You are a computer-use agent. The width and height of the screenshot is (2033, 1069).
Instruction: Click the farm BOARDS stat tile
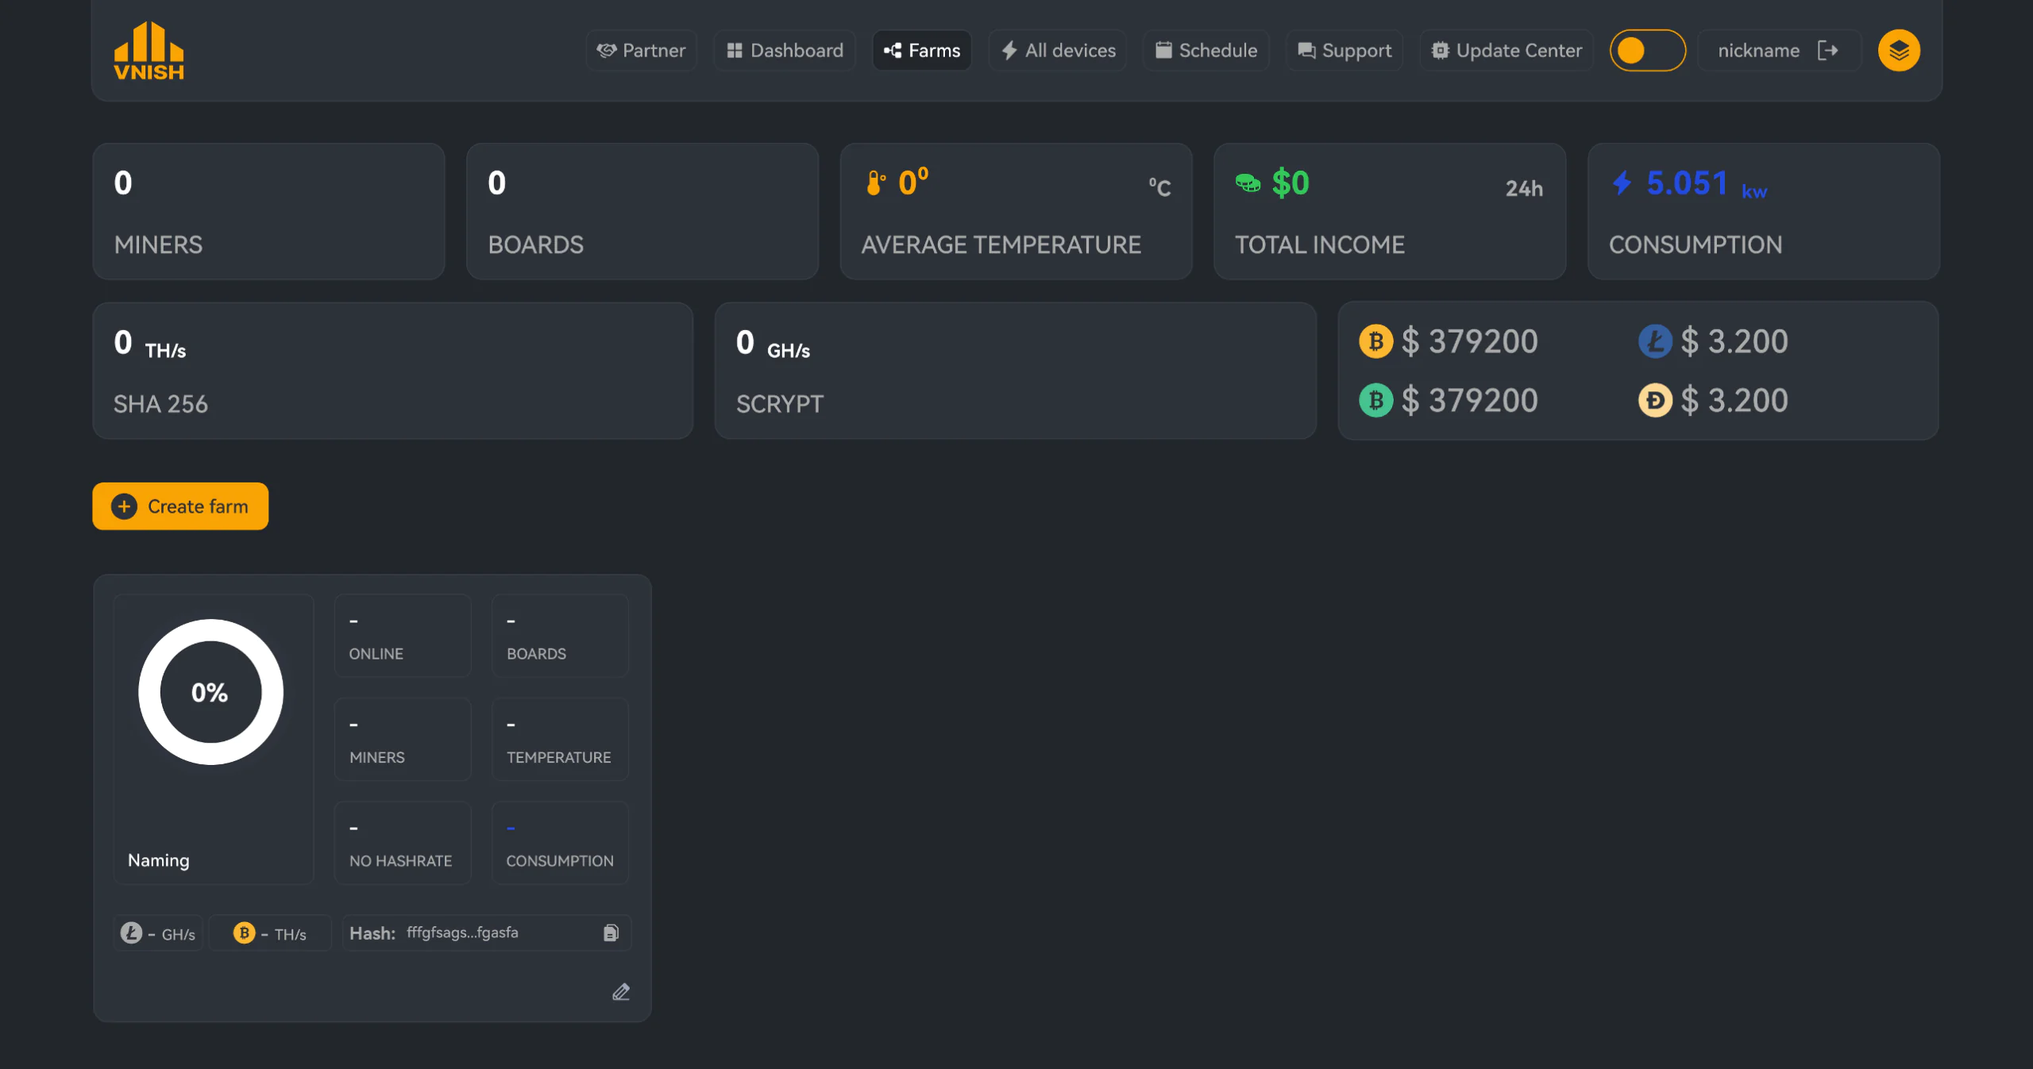[x=560, y=636]
